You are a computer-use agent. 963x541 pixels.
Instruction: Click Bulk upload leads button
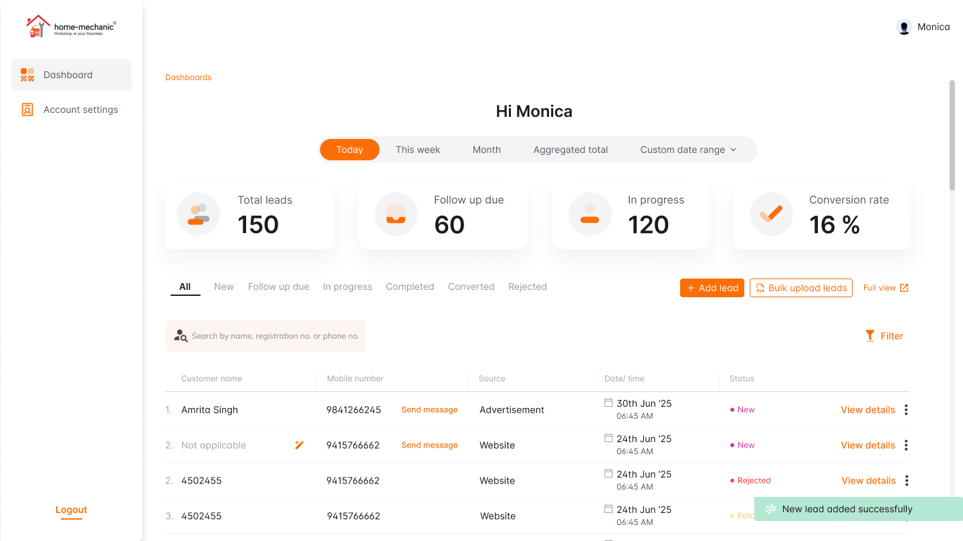[801, 288]
